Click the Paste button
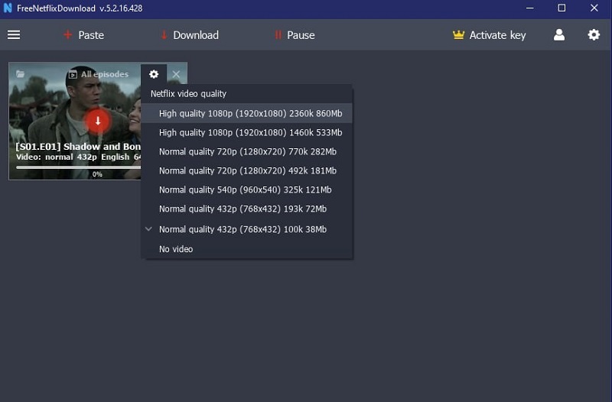 pos(83,35)
